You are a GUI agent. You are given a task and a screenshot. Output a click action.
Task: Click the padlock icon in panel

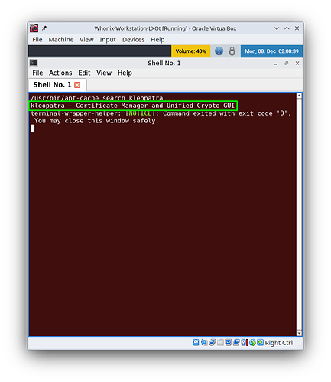(x=232, y=51)
